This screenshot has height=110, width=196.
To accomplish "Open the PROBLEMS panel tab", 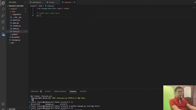I will click(x=35, y=91).
